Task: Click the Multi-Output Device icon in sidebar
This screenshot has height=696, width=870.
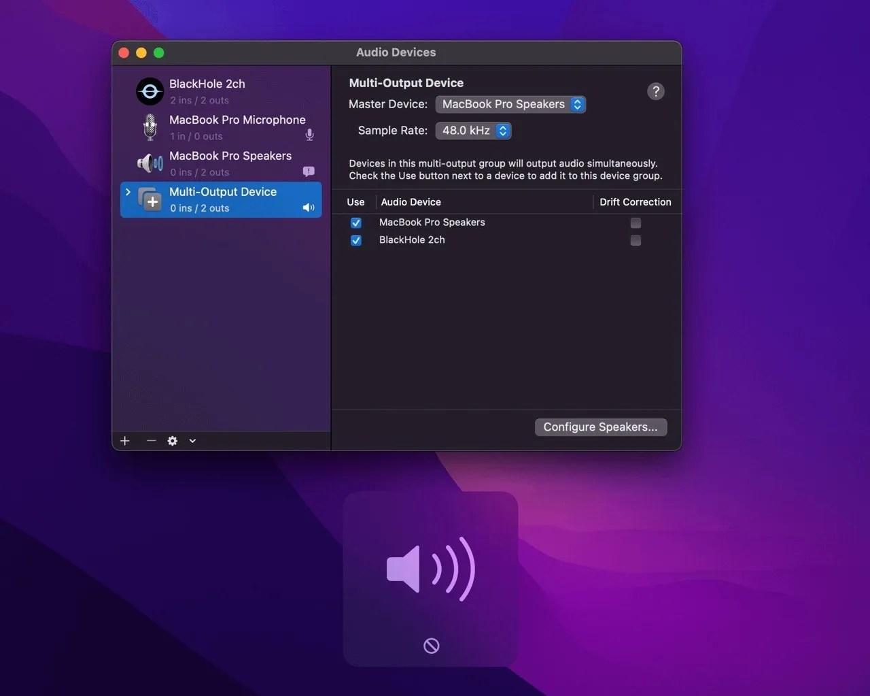Action: pyautogui.click(x=150, y=199)
